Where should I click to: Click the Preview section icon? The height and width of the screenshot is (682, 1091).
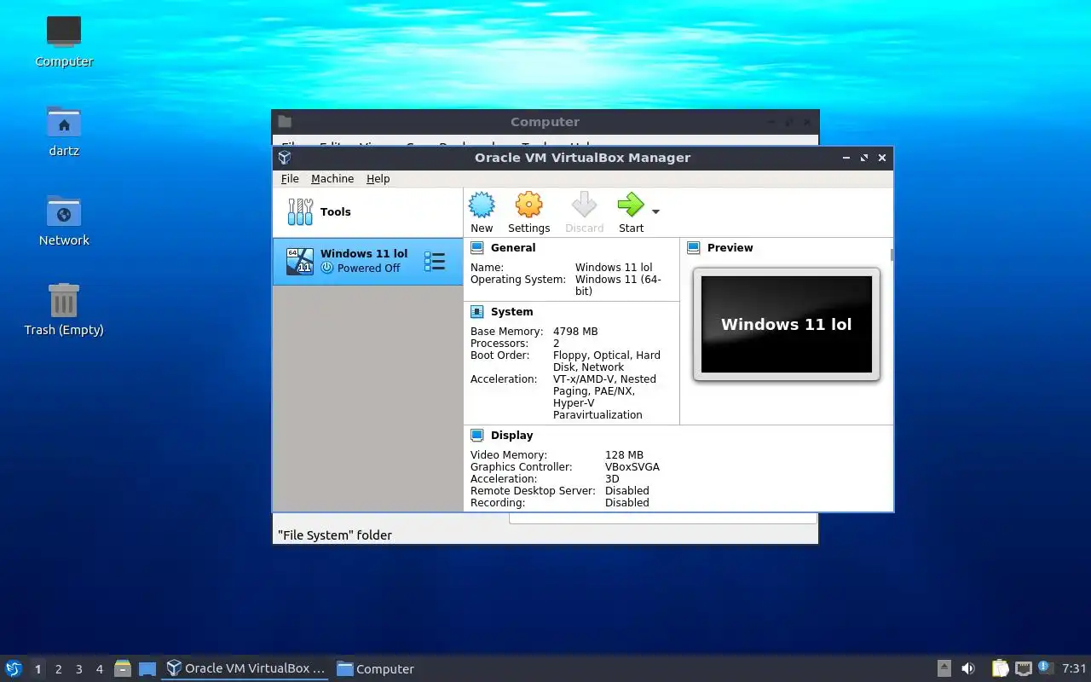point(694,248)
